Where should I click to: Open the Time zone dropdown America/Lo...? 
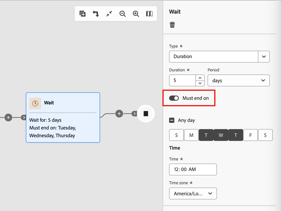tap(193, 193)
